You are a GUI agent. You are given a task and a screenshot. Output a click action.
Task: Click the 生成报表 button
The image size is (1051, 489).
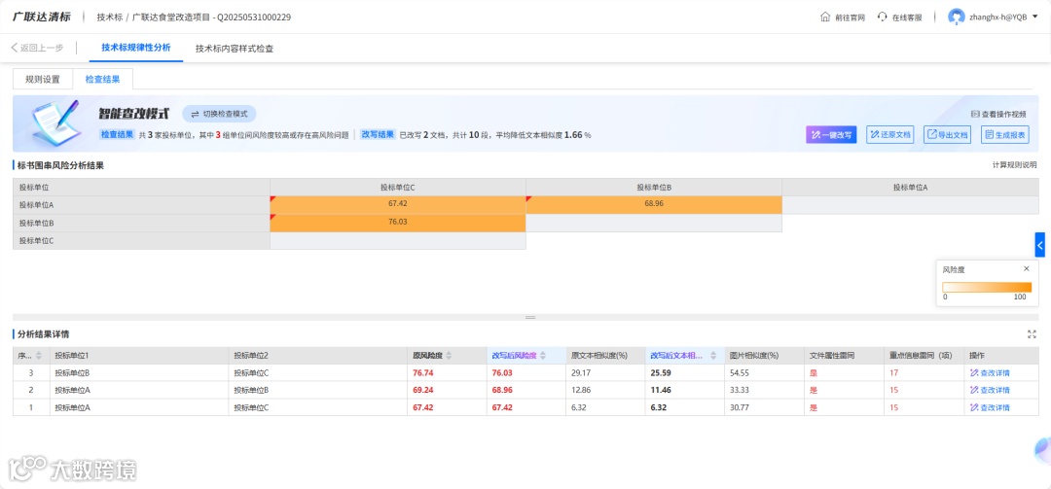(1005, 134)
